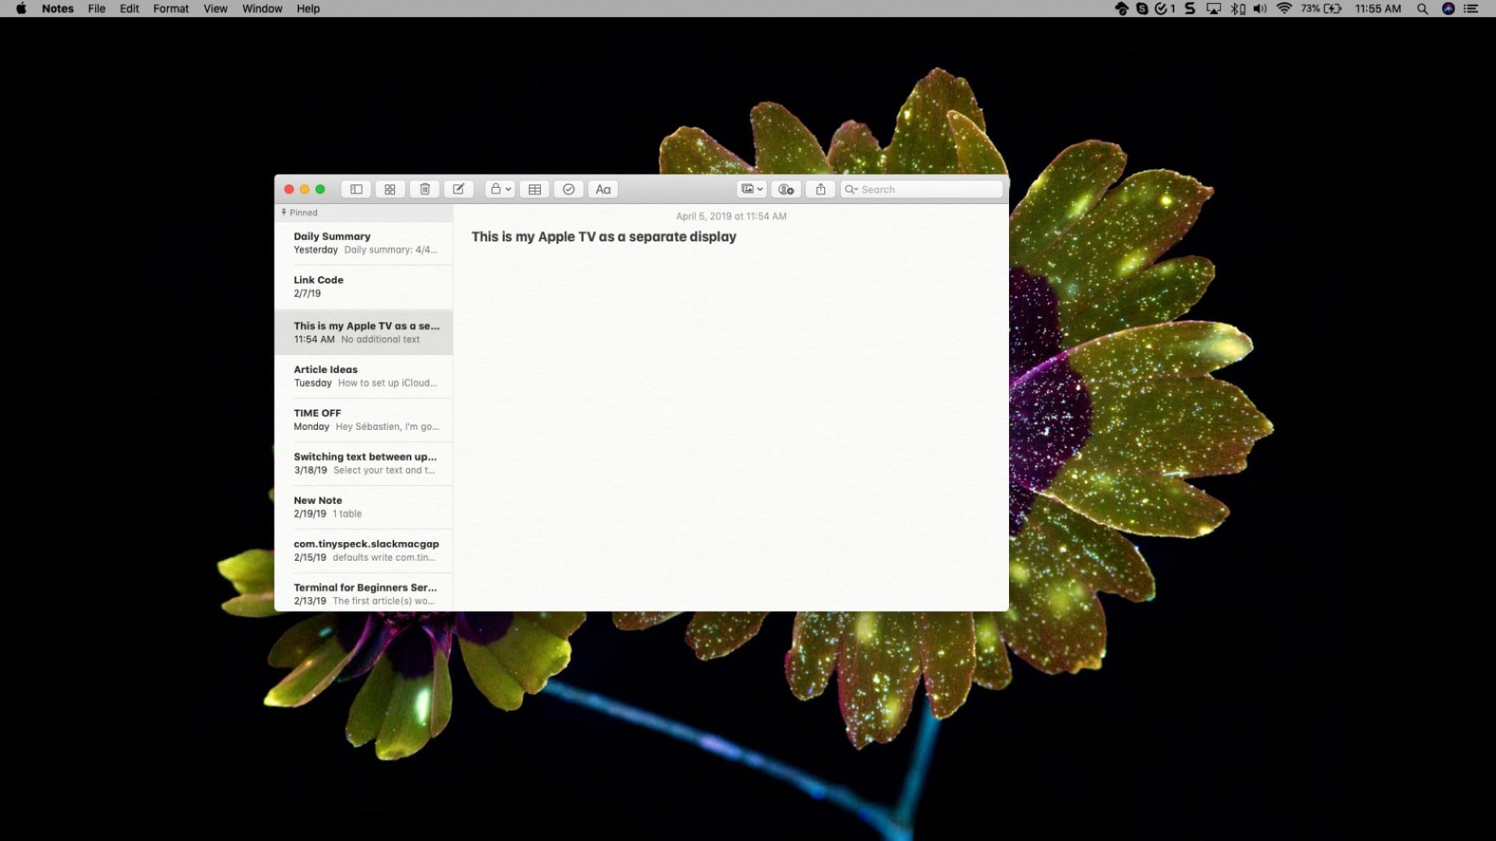
Task: Create a new note with compose icon
Action: (459, 189)
